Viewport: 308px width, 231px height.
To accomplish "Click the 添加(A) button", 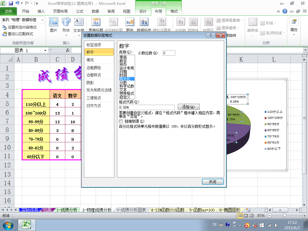I will point(189,107).
